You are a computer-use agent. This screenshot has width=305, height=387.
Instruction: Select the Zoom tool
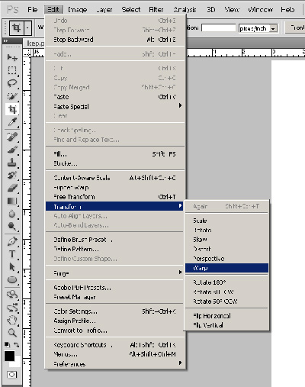12,333
